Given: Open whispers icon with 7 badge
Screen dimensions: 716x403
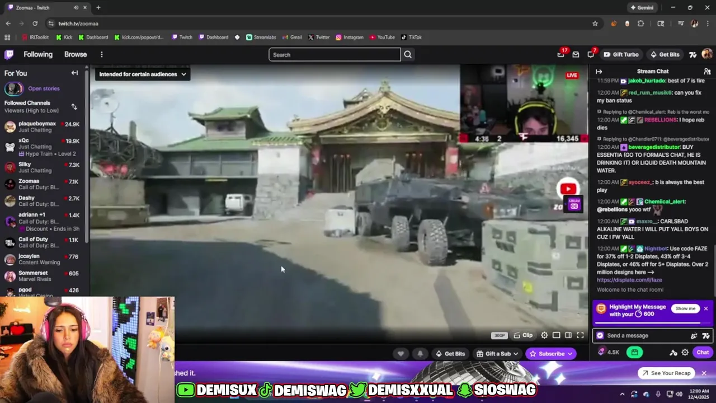Looking at the screenshot, I should 591,54.
